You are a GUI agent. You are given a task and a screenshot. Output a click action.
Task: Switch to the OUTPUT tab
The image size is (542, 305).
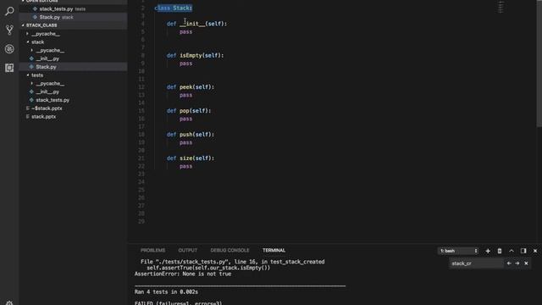click(x=188, y=251)
